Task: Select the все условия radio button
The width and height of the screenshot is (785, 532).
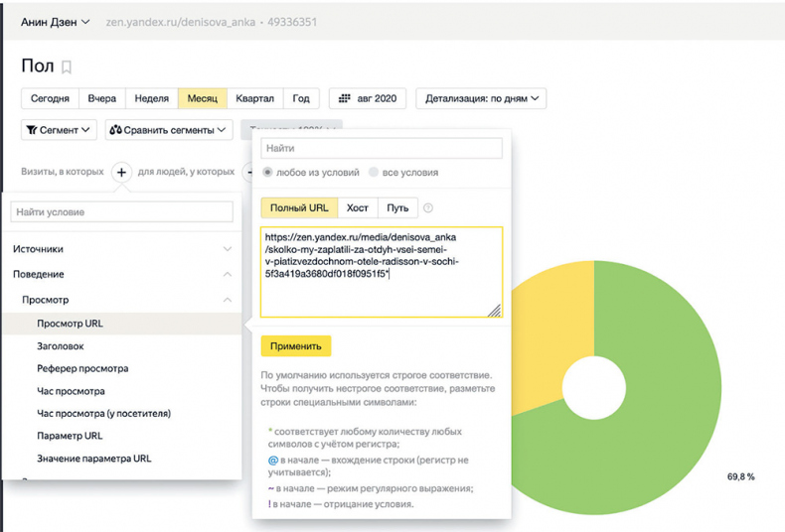Action: (x=374, y=172)
